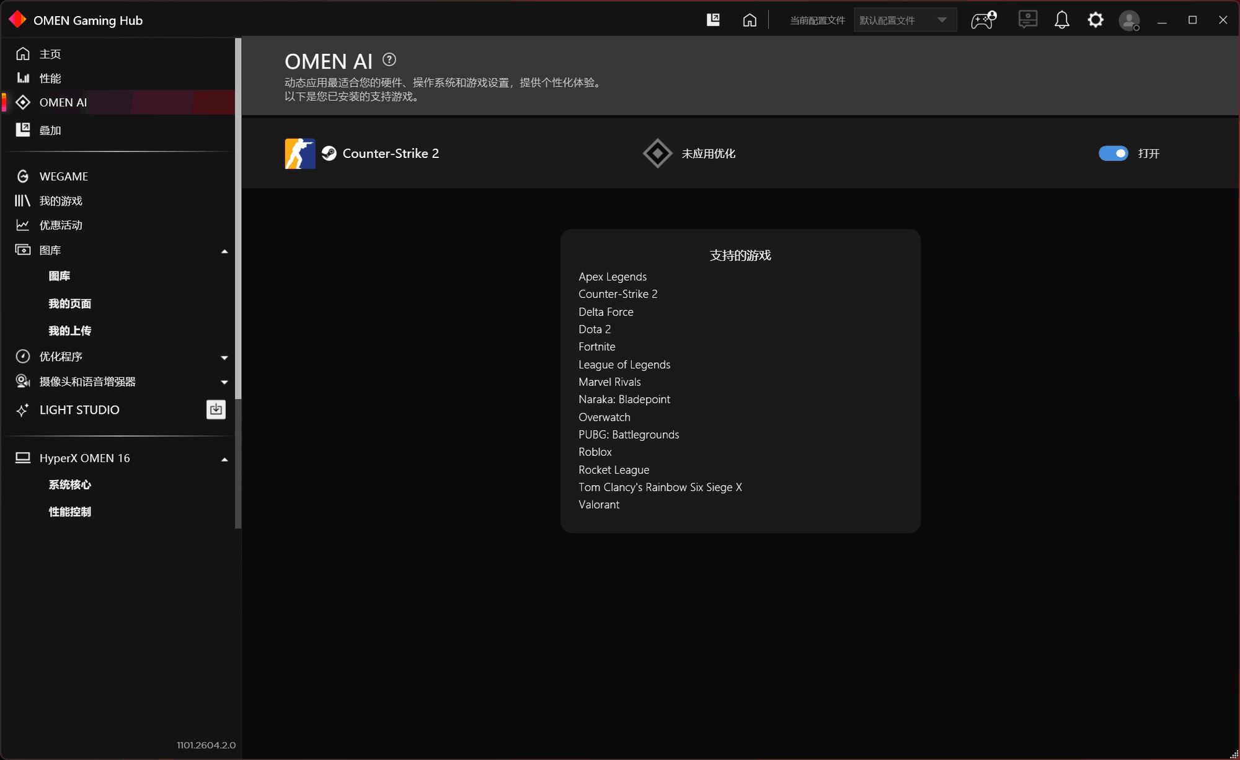Screen dimensions: 1240x760
Task: Click Overwatch in the supported games list
Action: [x=604, y=417]
